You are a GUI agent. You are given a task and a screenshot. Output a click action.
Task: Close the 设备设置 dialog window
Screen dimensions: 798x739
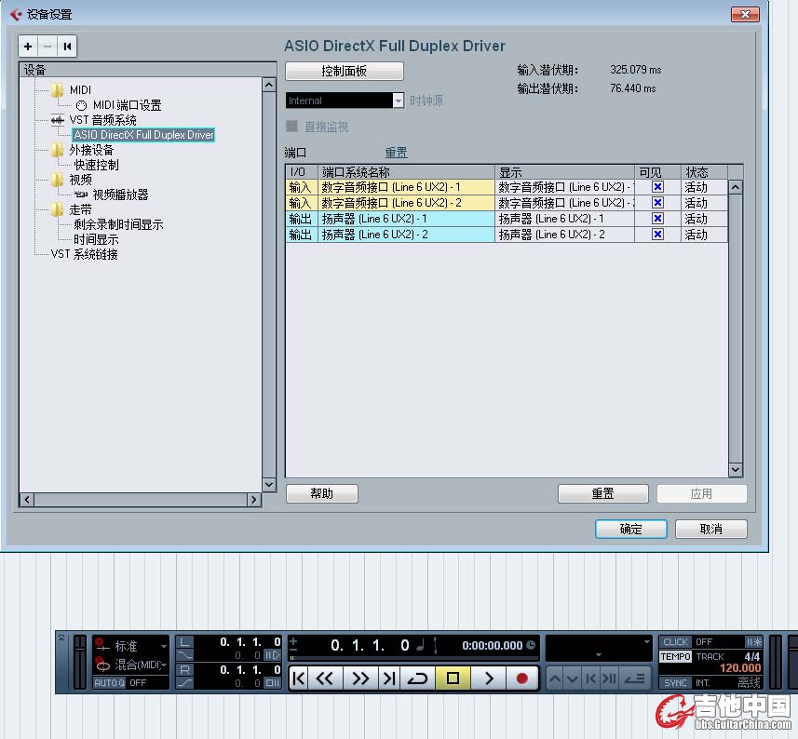745,14
